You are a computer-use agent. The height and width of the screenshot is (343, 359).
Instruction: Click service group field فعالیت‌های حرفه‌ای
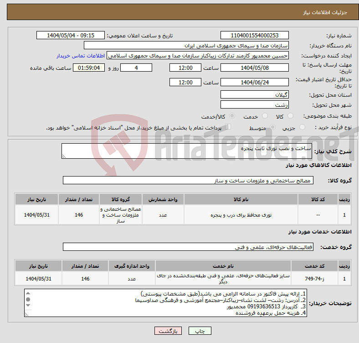(x=188, y=247)
